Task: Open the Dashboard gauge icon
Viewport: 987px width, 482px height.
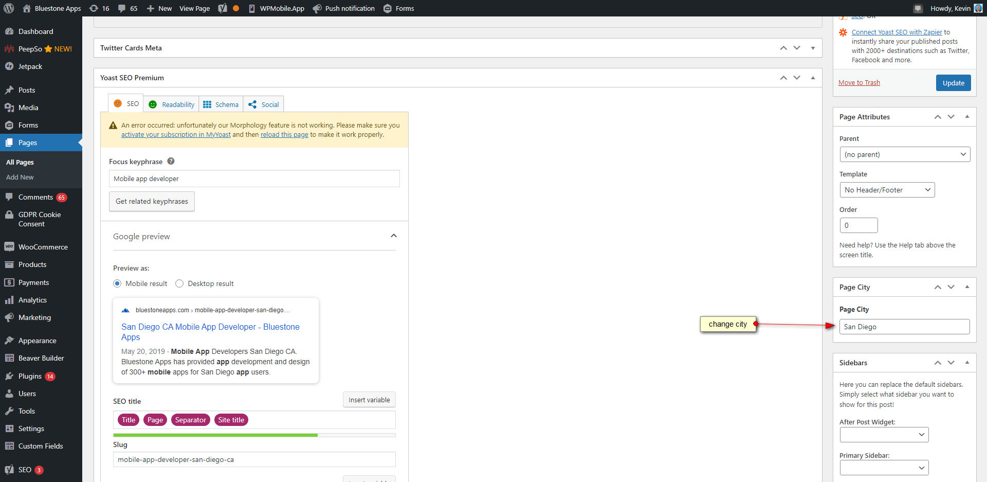Action: tap(9, 31)
